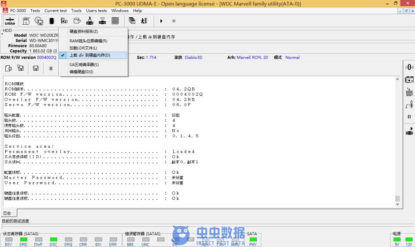Open the RAM modules toolbar icon

(x=64, y=21)
